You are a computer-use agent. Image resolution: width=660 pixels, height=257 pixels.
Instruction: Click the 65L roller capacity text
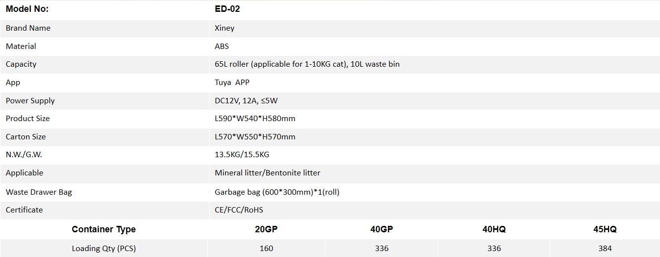click(307, 64)
